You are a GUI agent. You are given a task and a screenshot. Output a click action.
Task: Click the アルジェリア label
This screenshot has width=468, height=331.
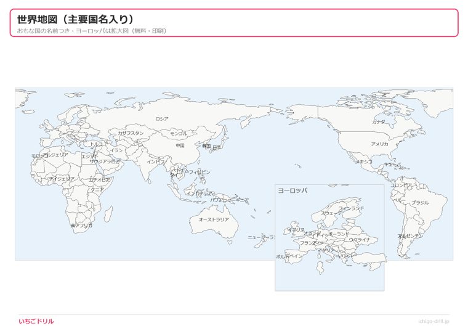(55, 155)
